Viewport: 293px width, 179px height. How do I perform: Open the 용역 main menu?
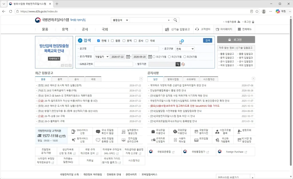click(65, 29)
